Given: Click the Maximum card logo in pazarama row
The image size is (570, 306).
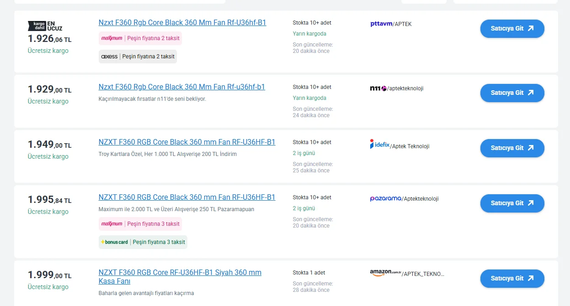Looking at the screenshot, I should 112,224.
